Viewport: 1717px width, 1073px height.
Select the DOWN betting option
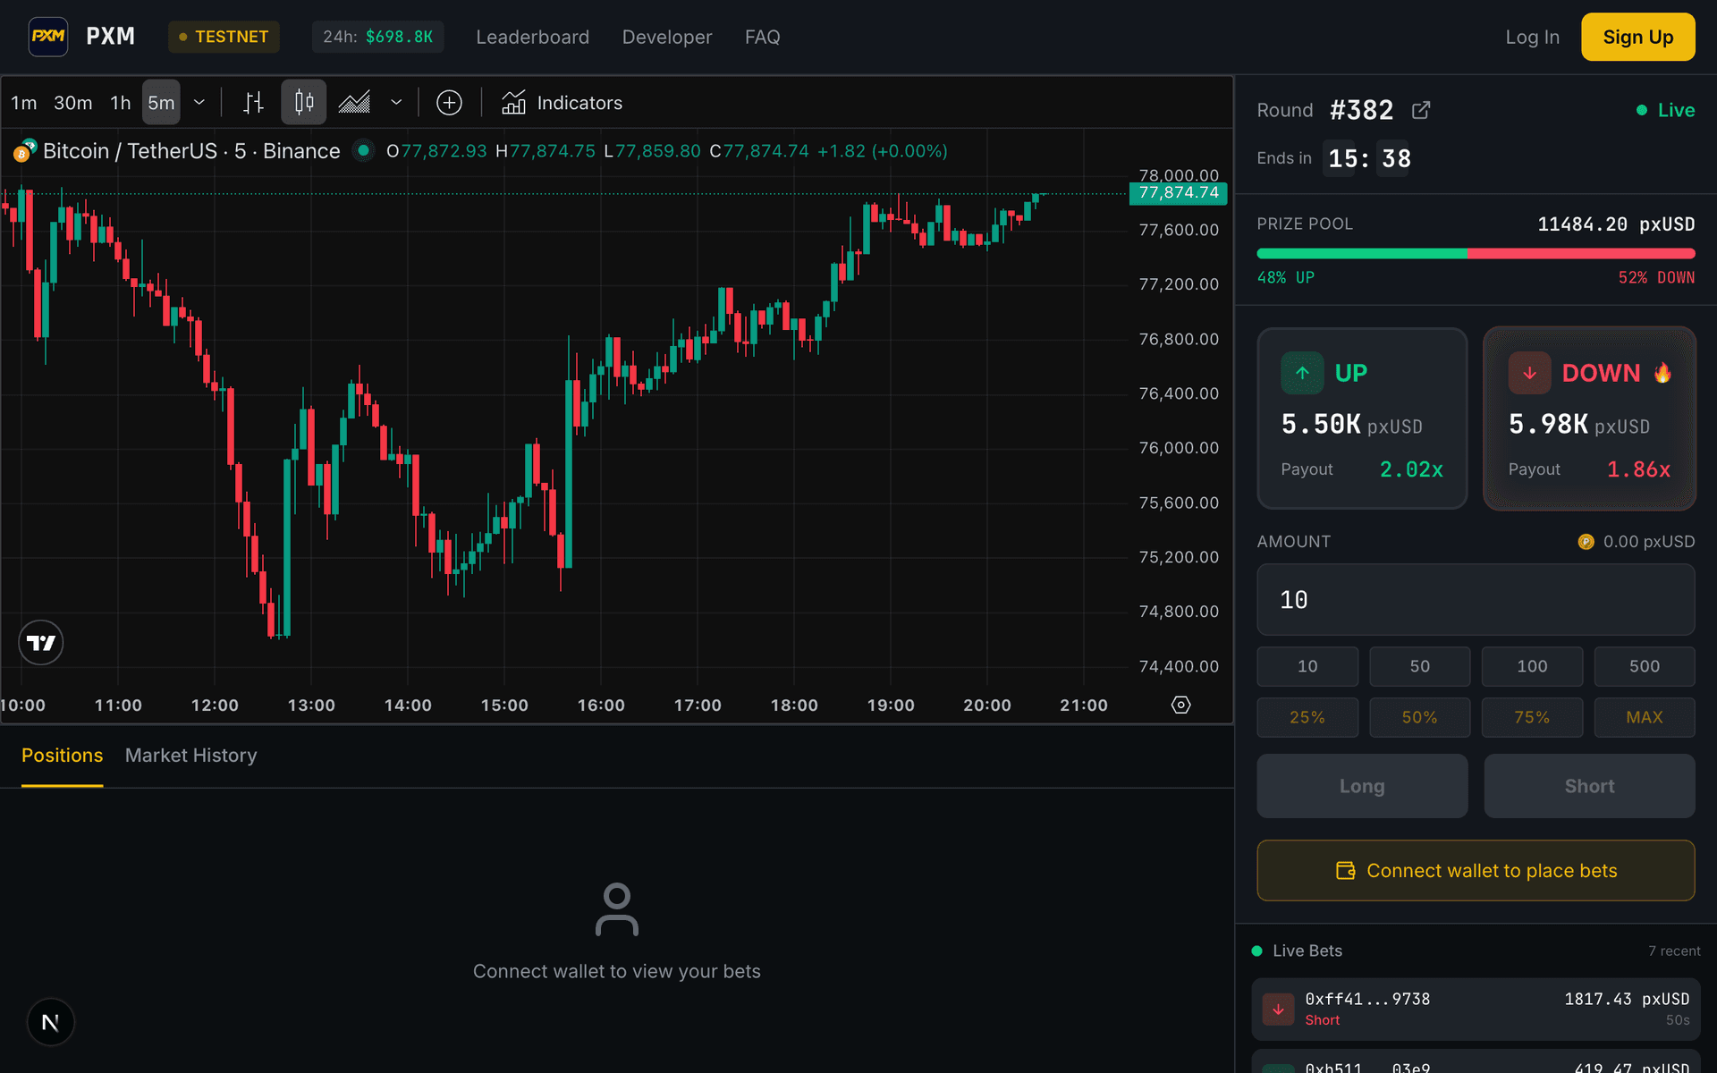pyautogui.click(x=1589, y=418)
